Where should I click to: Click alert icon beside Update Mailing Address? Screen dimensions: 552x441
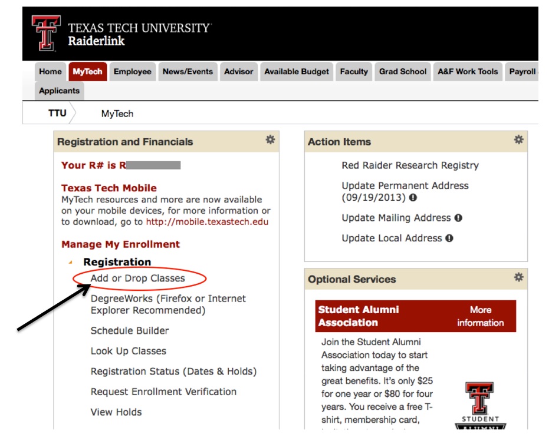point(458,218)
